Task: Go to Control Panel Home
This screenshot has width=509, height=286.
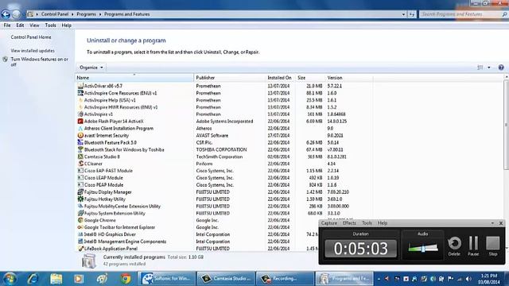Action: (31, 37)
